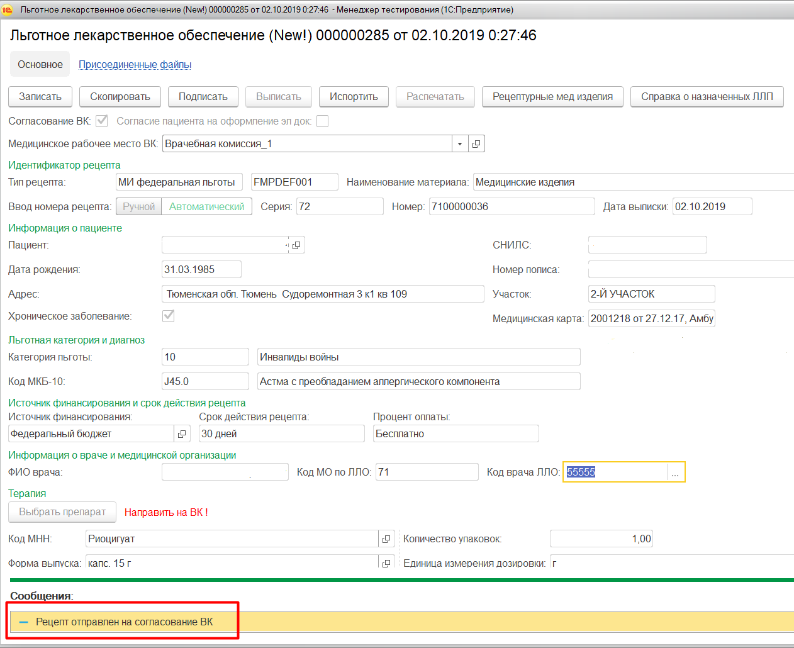Enable Согласие пациента на оформление эл док checkbox

tap(323, 121)
